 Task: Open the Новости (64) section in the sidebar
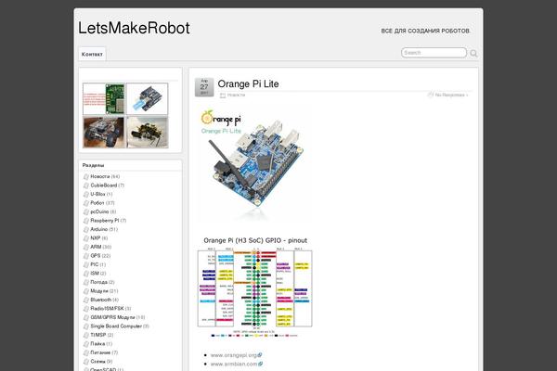pyautogui.click(x=100, y=176)
